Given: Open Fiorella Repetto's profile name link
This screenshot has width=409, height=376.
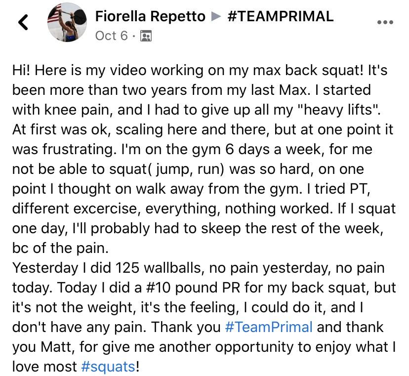Looking at the screenshot, I should pyautogui.click(x=150, y=16).
